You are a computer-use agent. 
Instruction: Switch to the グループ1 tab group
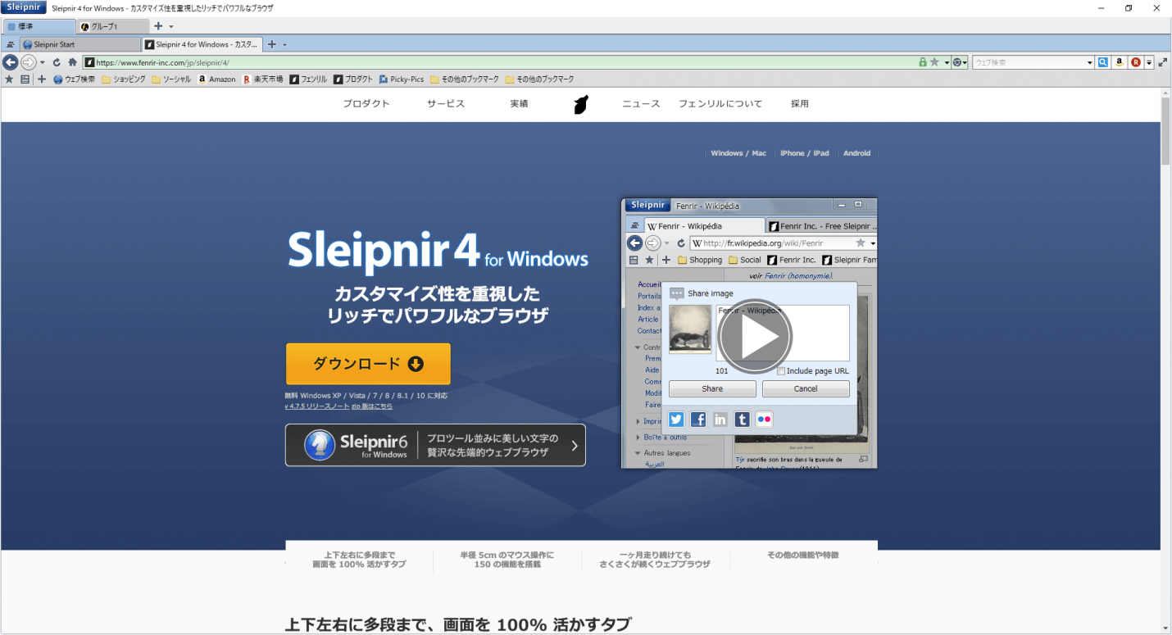tap(107, 26)
